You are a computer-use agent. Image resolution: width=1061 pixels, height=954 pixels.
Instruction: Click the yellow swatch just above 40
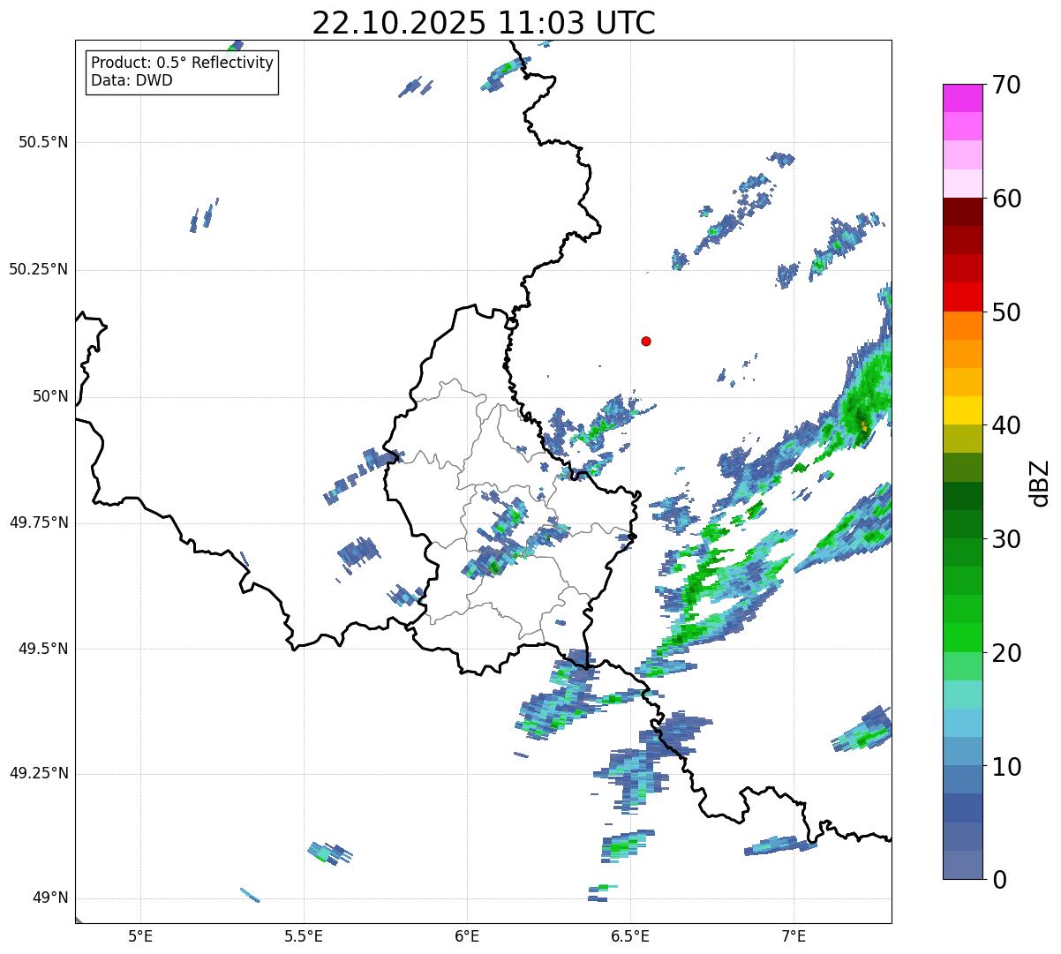(x=963, y=410)
